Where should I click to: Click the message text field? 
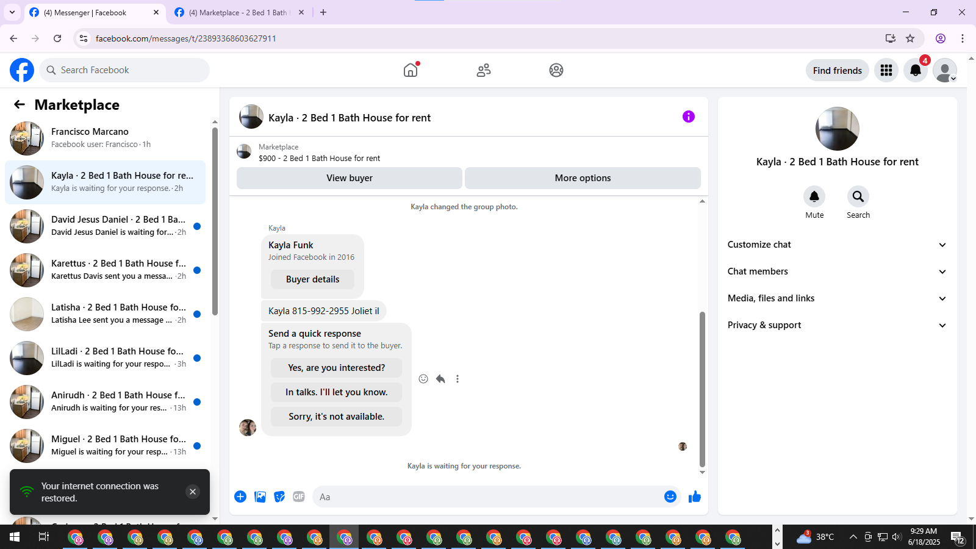coord(488,497)
